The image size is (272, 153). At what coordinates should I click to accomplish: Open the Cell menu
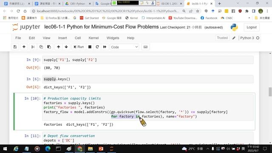[x=78, y=38]
